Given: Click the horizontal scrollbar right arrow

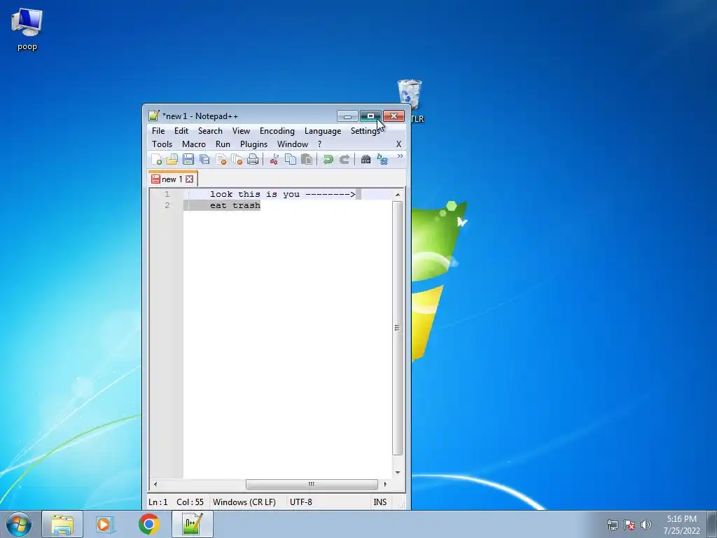Looking at the screenshot, I should 385,484.
